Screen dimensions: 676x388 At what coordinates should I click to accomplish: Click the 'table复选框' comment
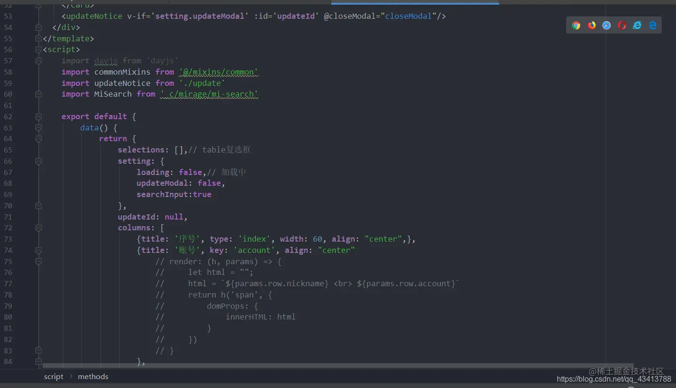[x=220, y=150]
